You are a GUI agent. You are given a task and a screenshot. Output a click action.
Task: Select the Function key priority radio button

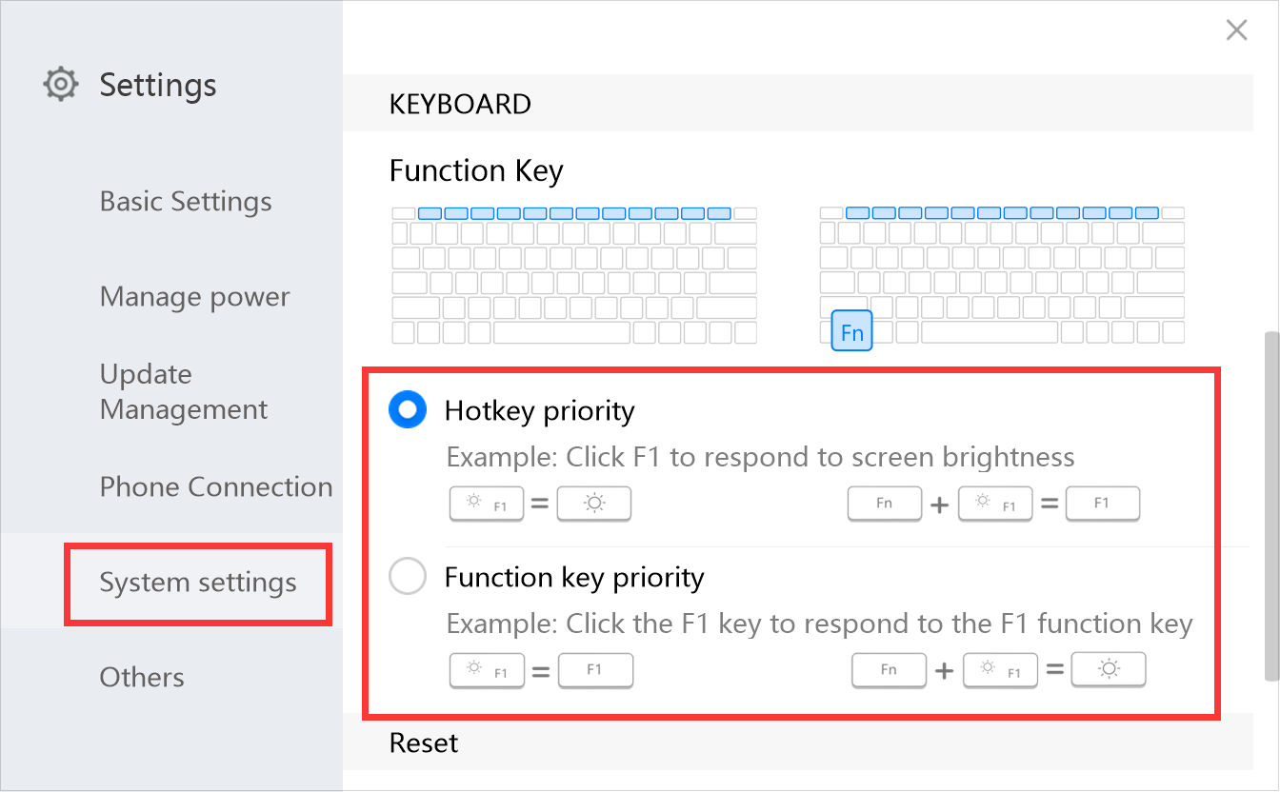(408, 577)
